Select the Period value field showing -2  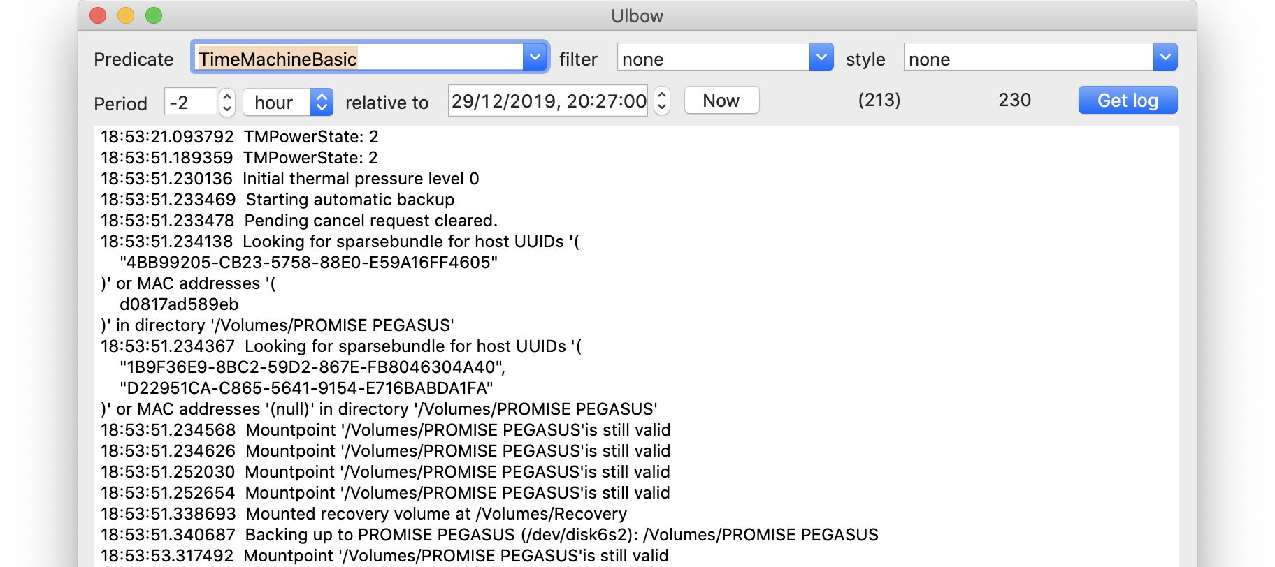190,103
